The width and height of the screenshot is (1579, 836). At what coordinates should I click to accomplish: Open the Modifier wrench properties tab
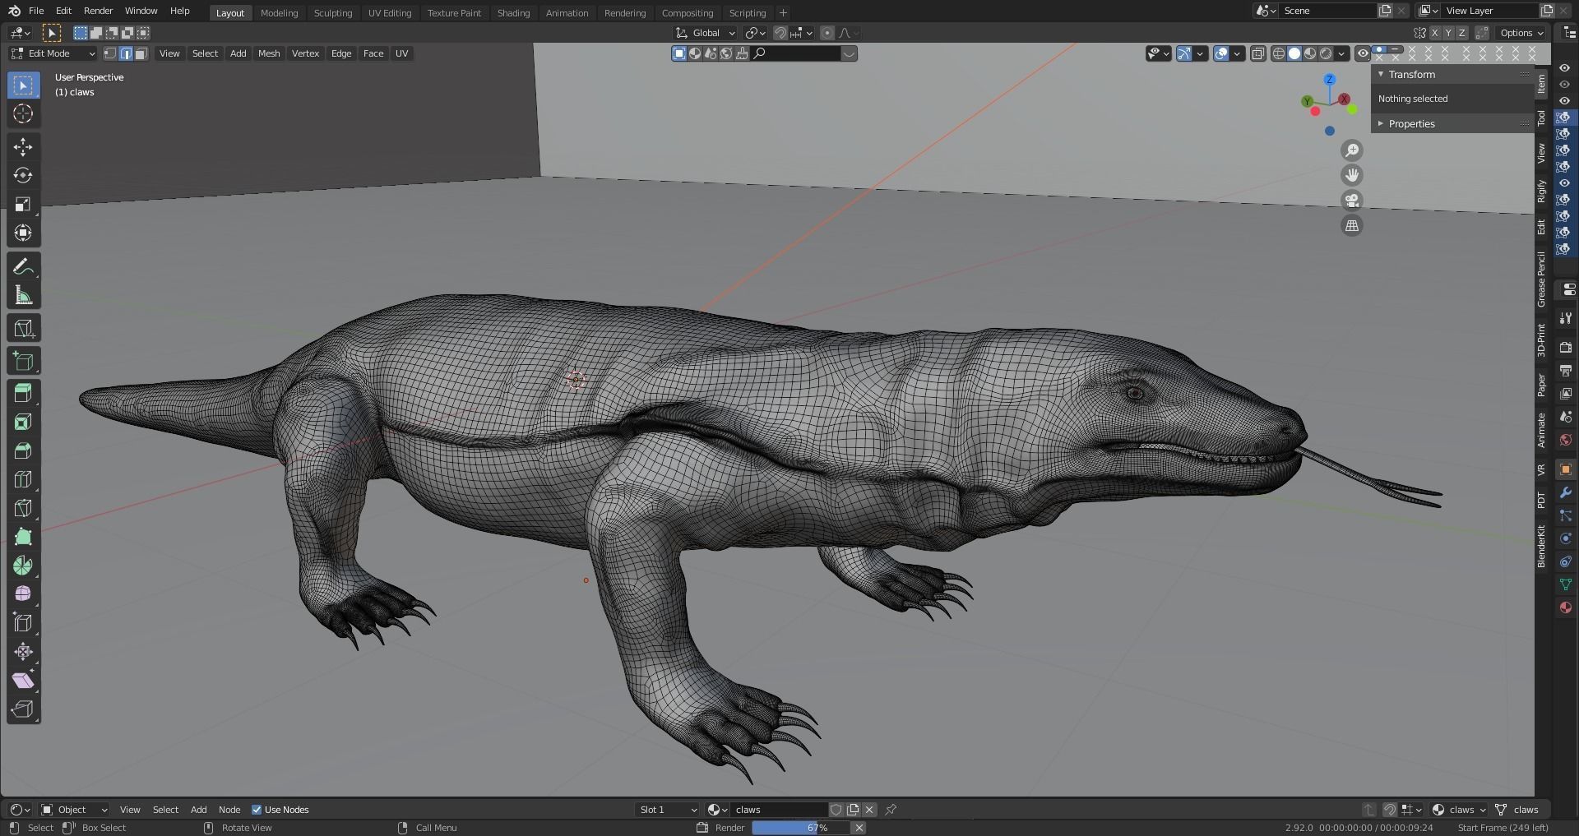1566,492
